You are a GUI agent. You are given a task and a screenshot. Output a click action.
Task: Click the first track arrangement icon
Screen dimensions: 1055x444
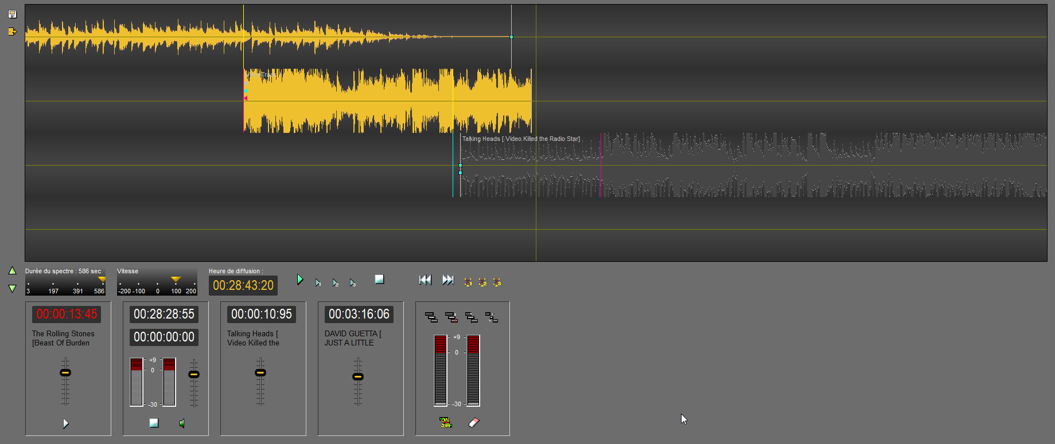pyautogui.click(x=431, y=317)
